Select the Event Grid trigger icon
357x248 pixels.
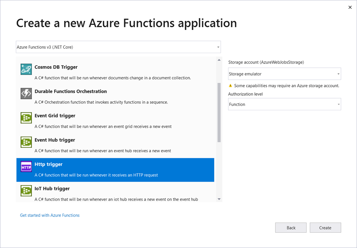[x=26, y=118]
